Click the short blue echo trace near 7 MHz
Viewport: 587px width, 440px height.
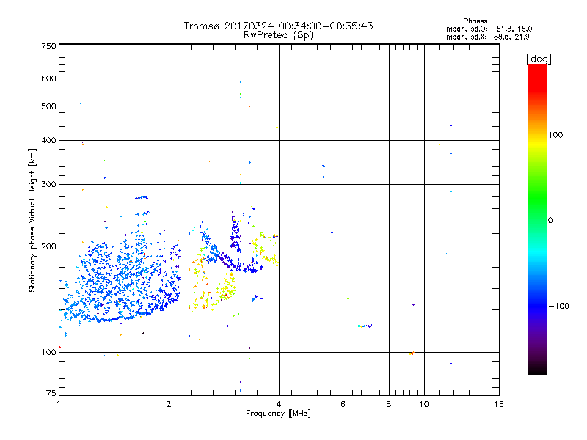click(365, 326)
